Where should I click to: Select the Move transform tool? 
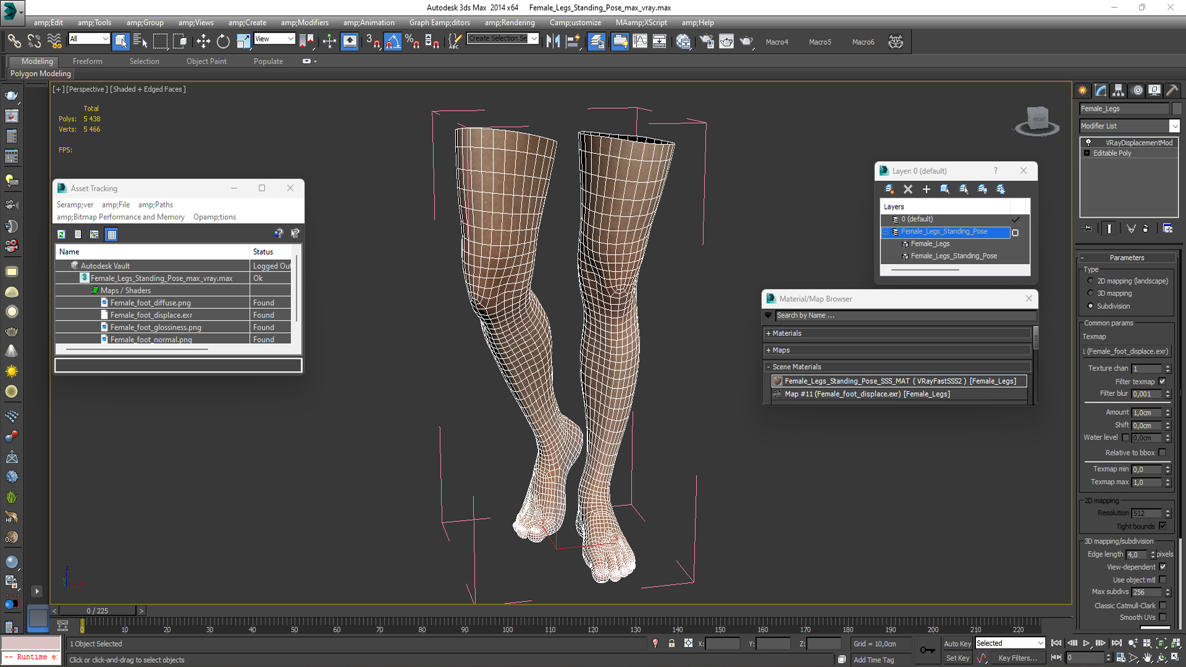pyautogui.click(x=203, y=41)
